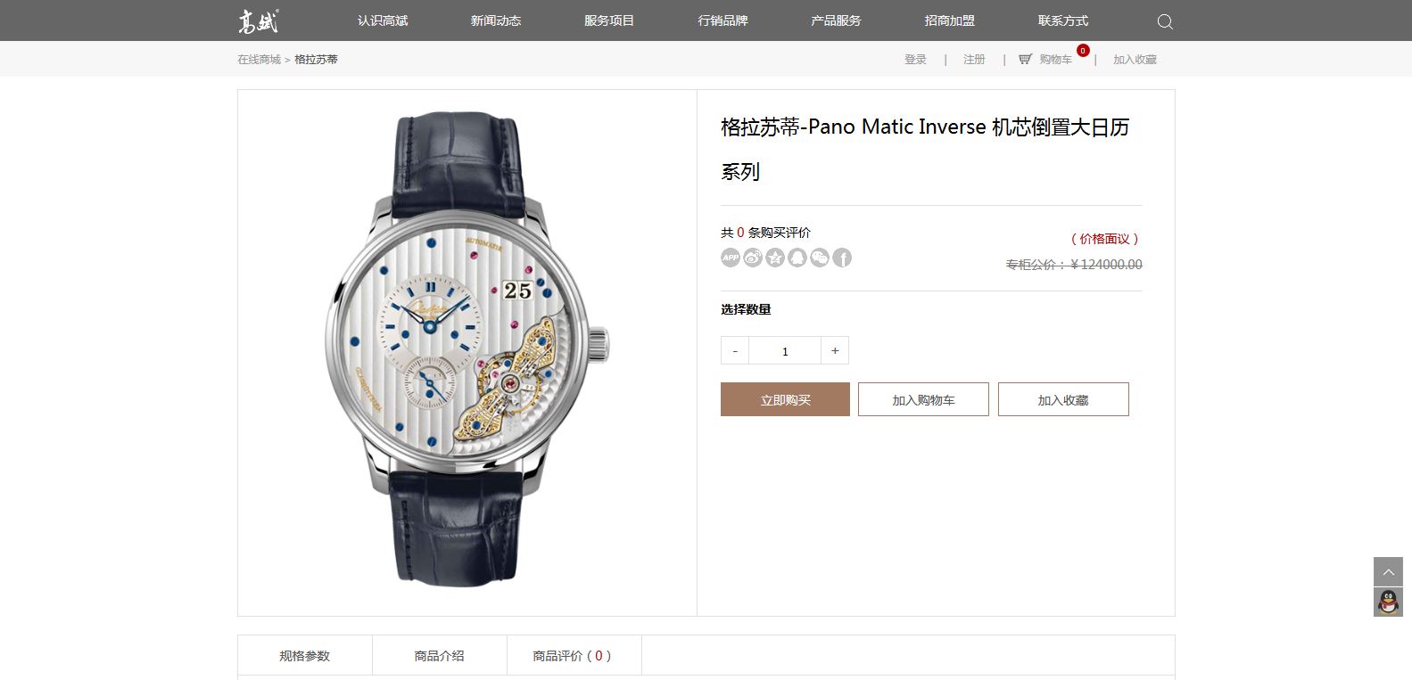Open the search magnifier icon in header
The image size is (1412, 680).
(1165, 21)
